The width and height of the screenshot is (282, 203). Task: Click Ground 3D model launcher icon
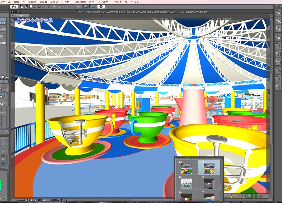[232, 196]
